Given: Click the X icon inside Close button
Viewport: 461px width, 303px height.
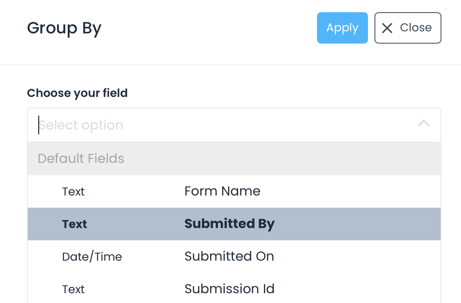Looking at the screenshot, I should [387, 28].
